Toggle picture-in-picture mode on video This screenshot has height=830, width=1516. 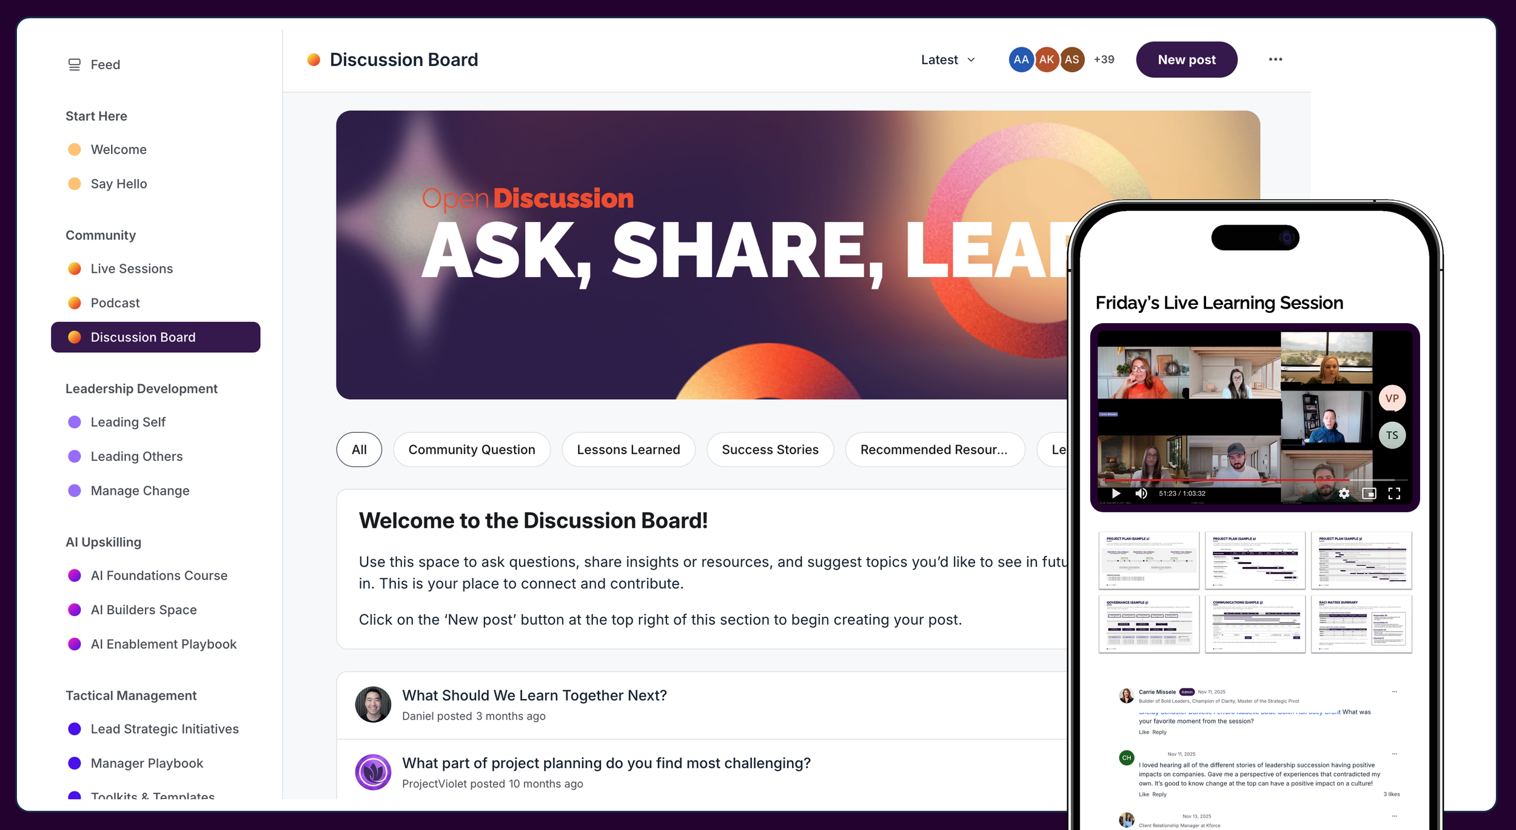coord(1369,494)
